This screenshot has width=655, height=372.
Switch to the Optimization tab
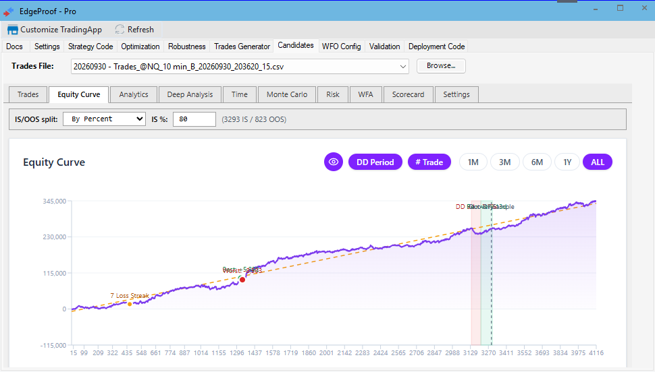point(140,46)
